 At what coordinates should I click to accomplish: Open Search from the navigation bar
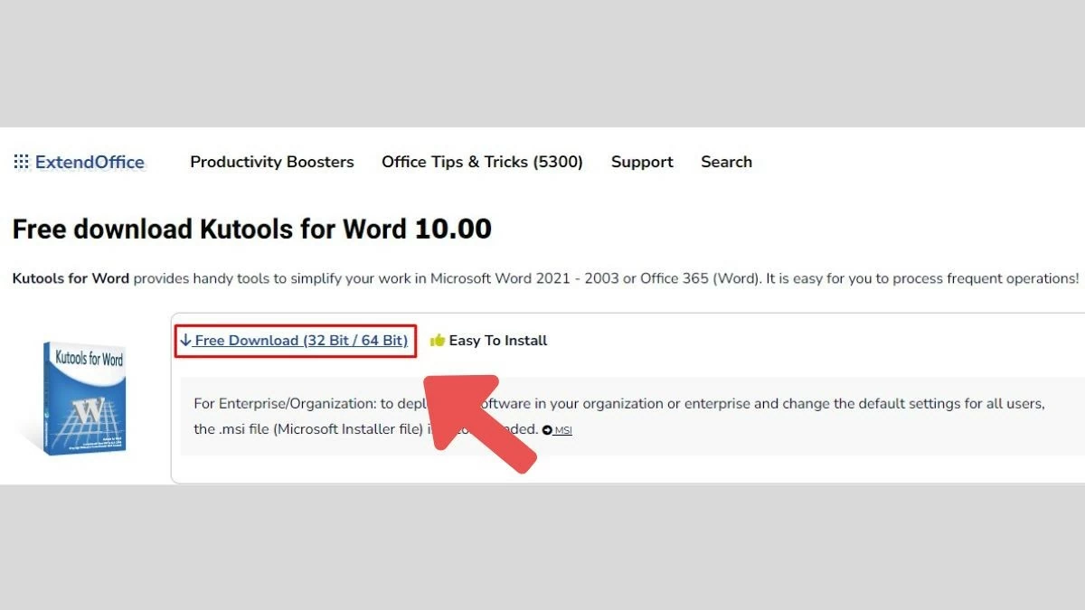[x=726, y=162]
